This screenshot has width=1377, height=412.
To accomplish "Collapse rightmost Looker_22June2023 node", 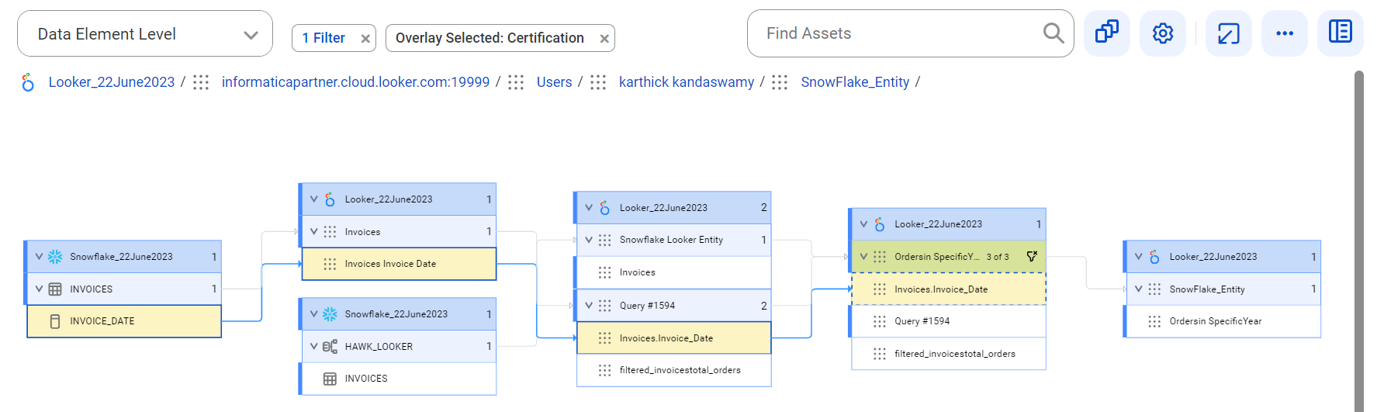I will click(x=1138, y=257).
